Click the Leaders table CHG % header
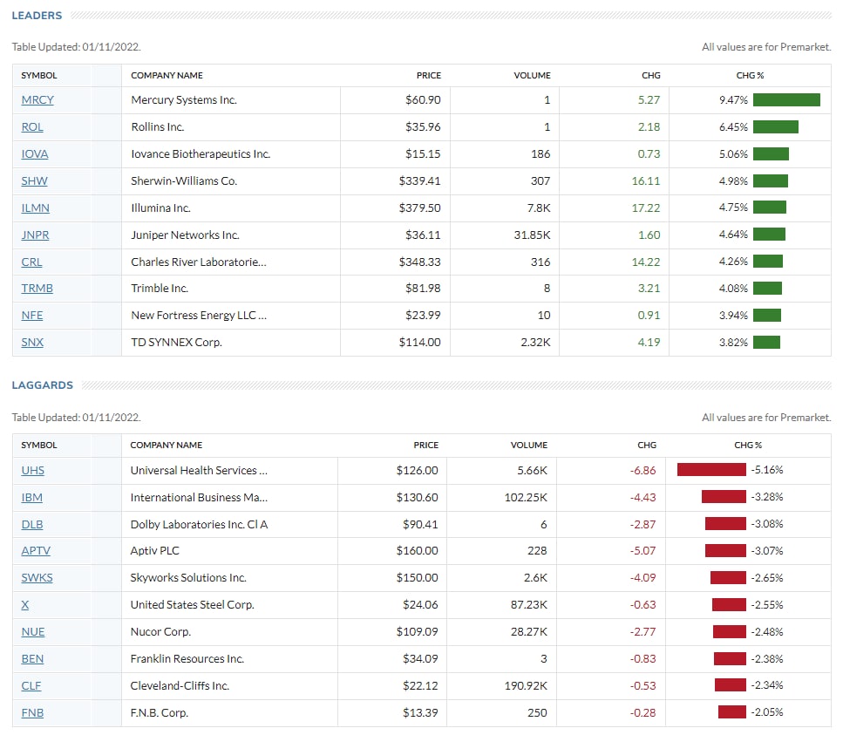 click(750, 75)
